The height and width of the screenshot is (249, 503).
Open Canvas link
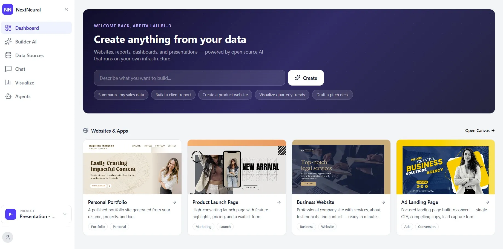(x=480, y=131)
